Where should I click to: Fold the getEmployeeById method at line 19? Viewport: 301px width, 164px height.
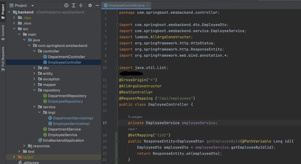coord(117,141)
